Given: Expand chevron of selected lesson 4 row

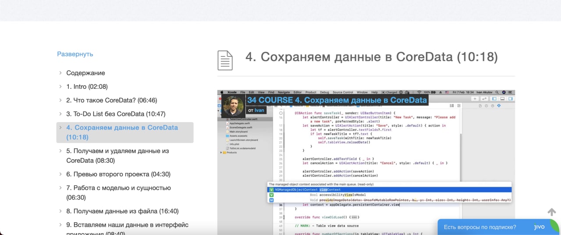Looking at the screenshot, I should point(60,128).
